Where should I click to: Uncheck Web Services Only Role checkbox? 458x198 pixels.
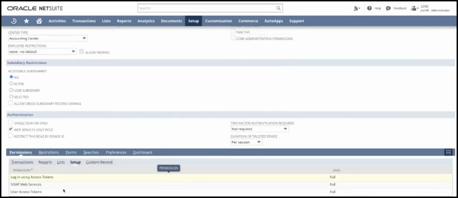pyautogui.click(x=11, y=129)
